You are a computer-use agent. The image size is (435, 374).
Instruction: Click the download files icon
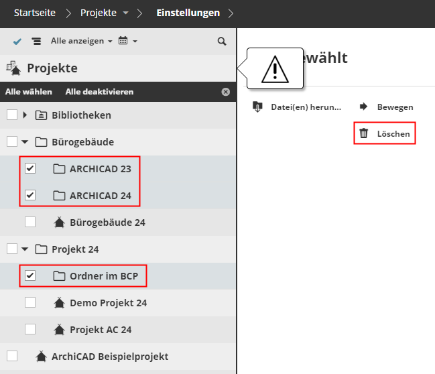(x=257, y=107)
